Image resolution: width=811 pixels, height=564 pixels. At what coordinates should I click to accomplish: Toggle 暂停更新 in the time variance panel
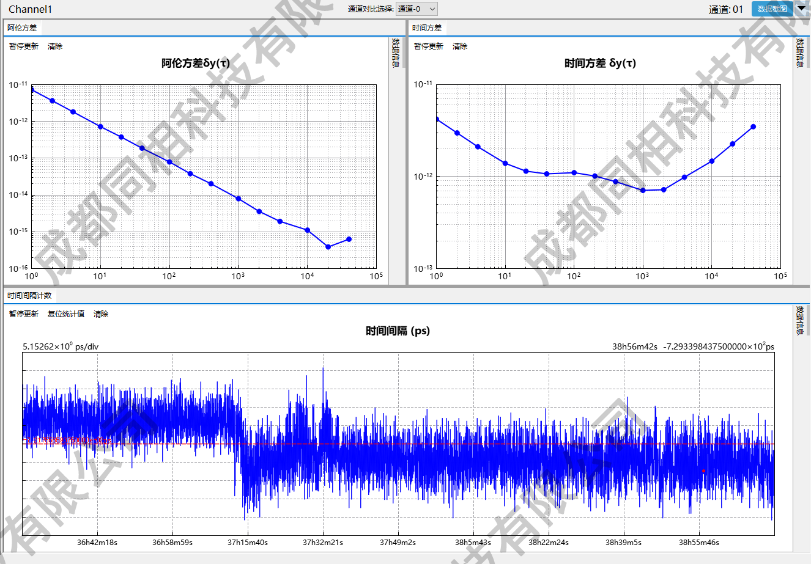[429, 46]
